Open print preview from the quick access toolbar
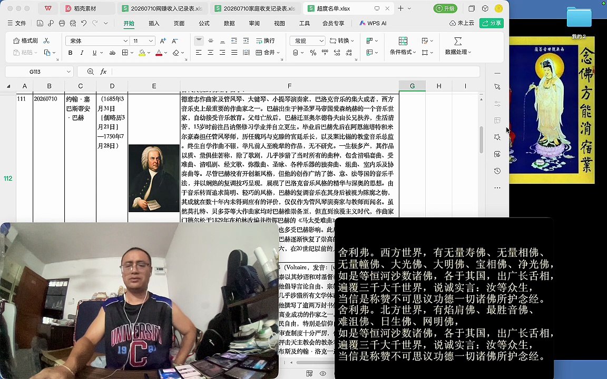This screenshot has height=379, width=607. coord(73,23)
